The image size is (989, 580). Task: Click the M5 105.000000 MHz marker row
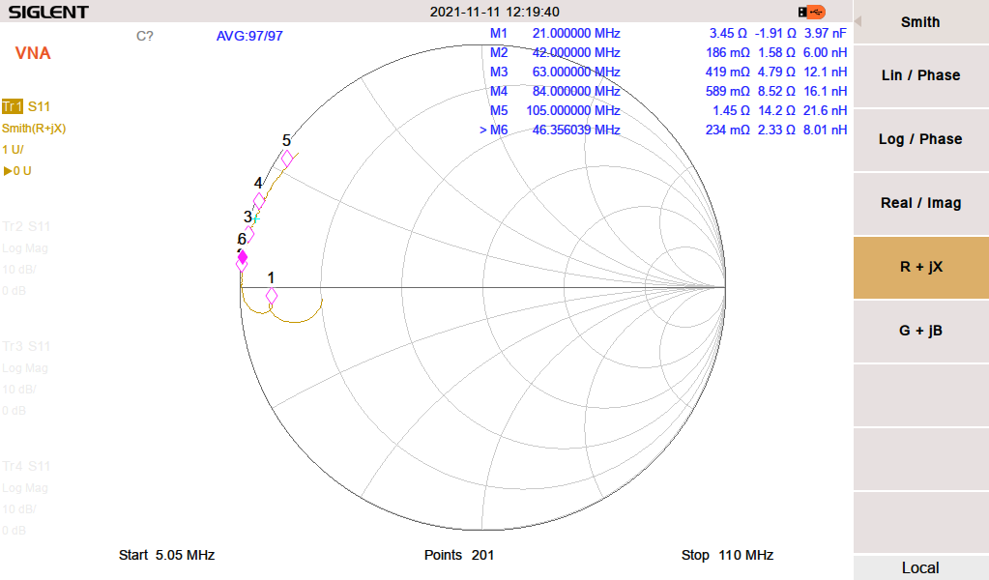click(x=668, y=110)
